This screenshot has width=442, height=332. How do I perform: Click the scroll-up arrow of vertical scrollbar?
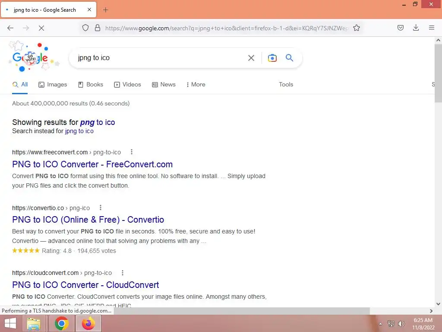438,40
